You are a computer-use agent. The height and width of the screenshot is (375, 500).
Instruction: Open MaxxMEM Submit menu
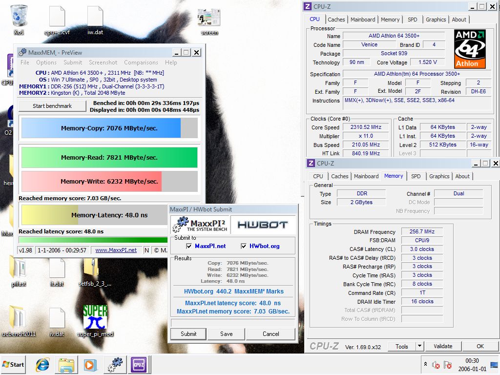73,62
